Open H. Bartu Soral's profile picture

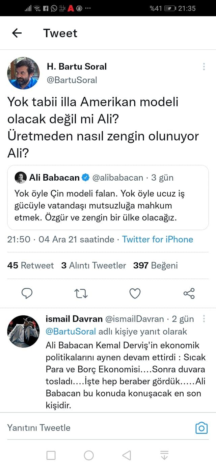click(x=23, y=73)
